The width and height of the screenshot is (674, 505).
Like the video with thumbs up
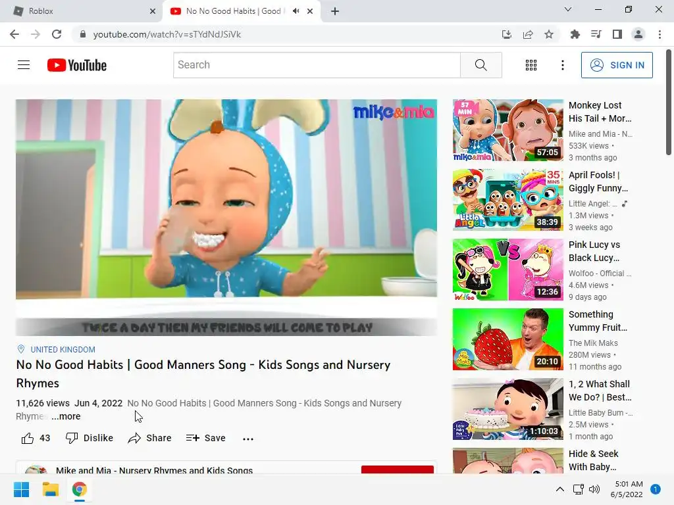[28, 438]
